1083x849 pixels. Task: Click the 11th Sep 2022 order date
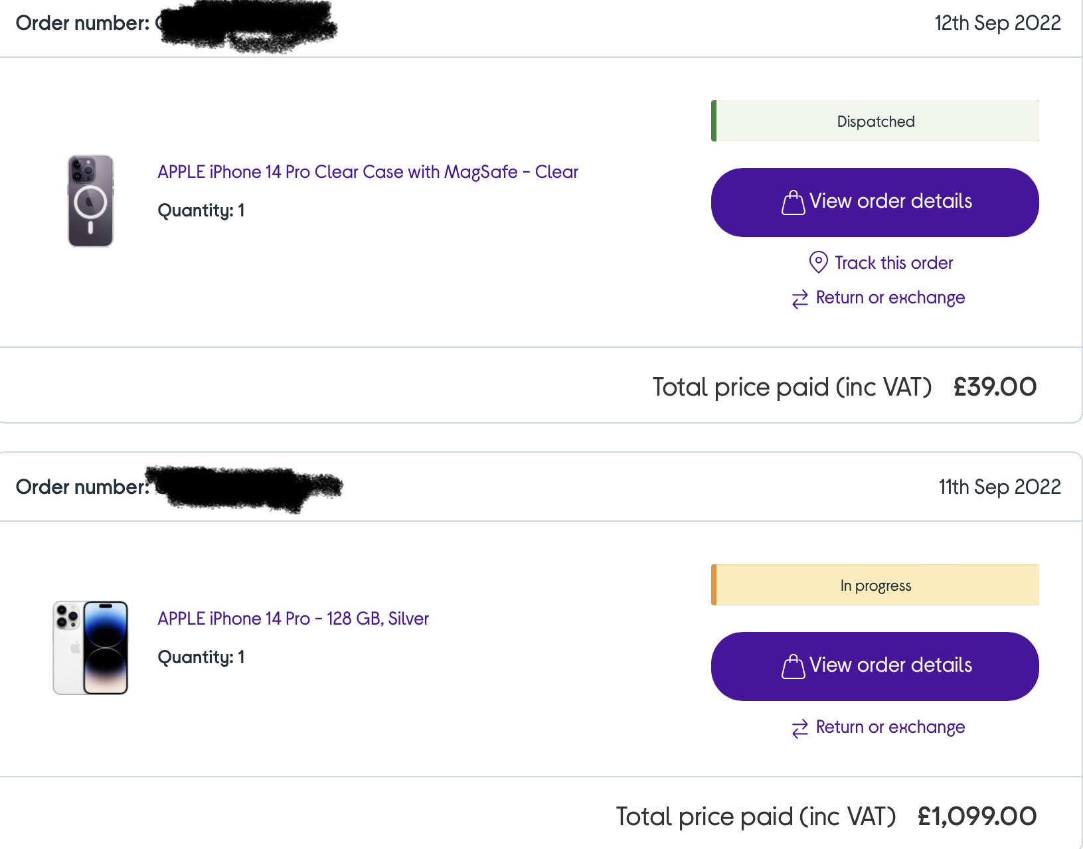[x=999, y=487]
